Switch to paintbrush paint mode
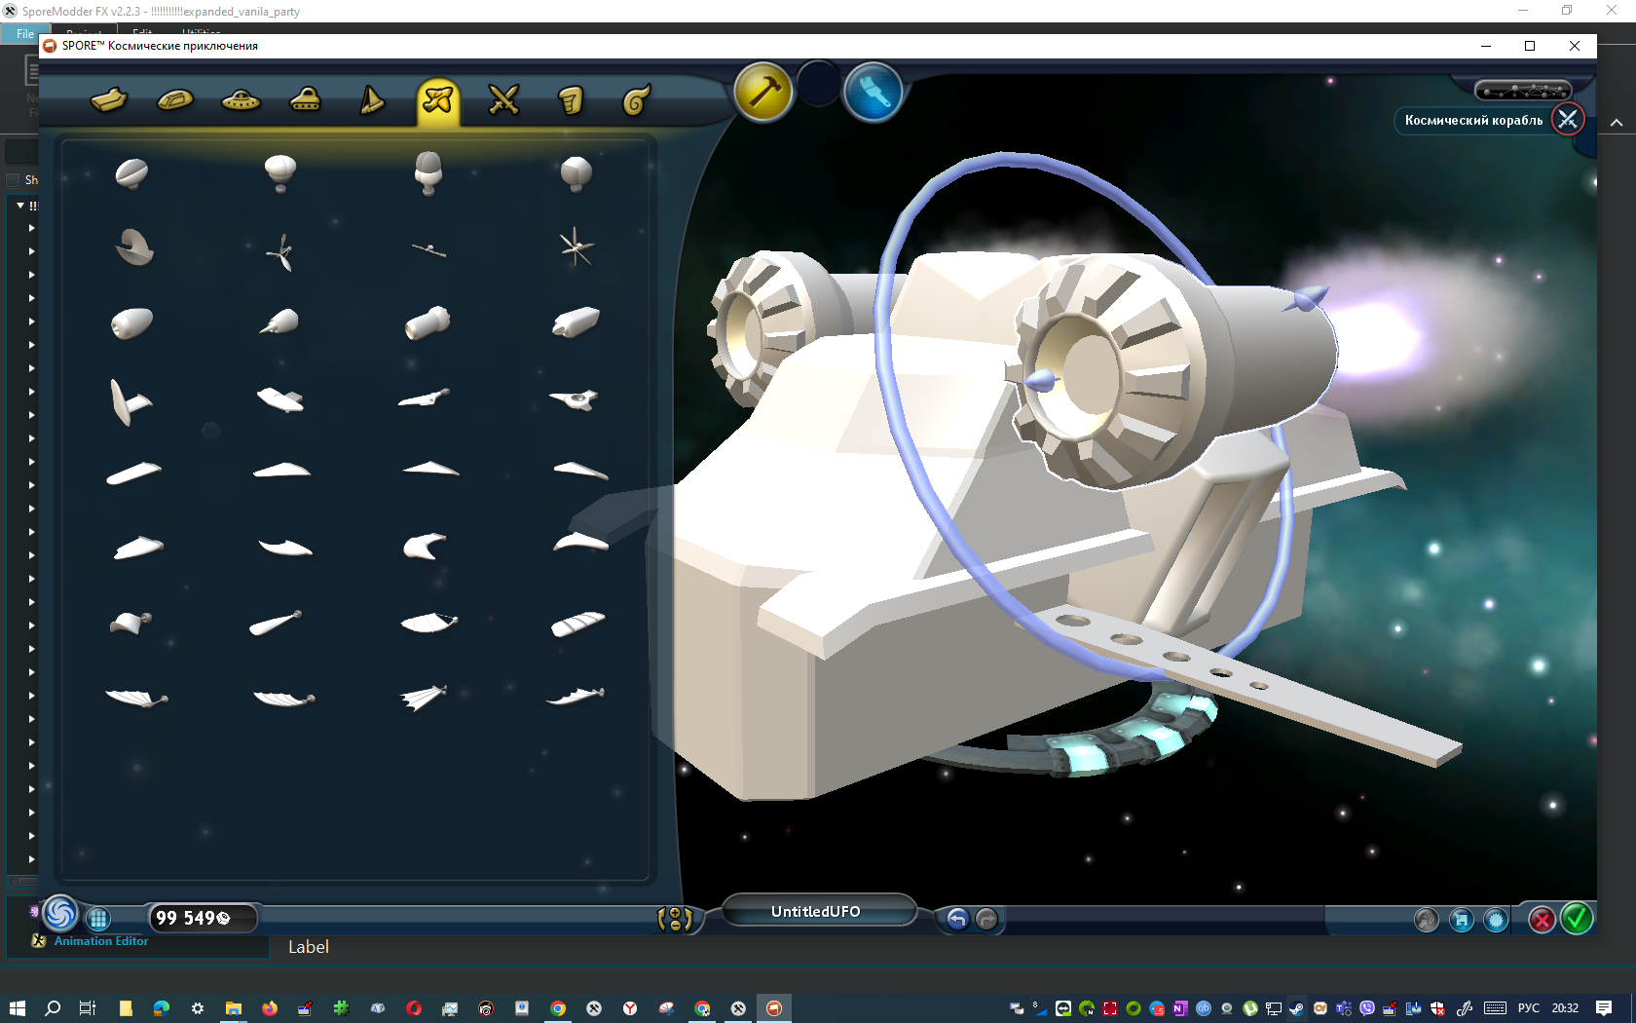1636x1023 pixels. click(873, 92)
